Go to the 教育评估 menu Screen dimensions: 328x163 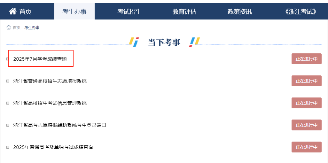coord(184,12)
